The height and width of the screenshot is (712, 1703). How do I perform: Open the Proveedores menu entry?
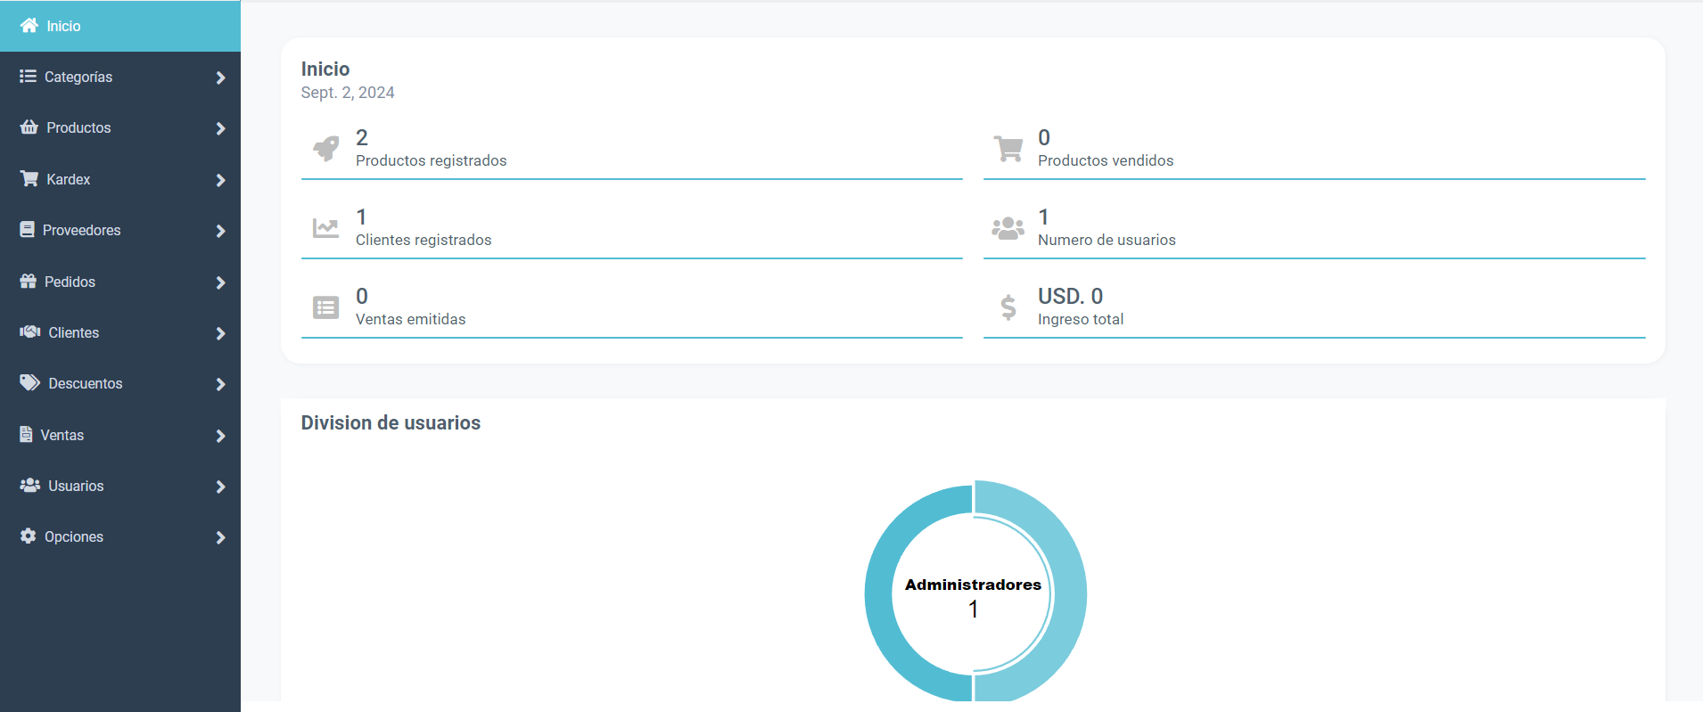120,231
